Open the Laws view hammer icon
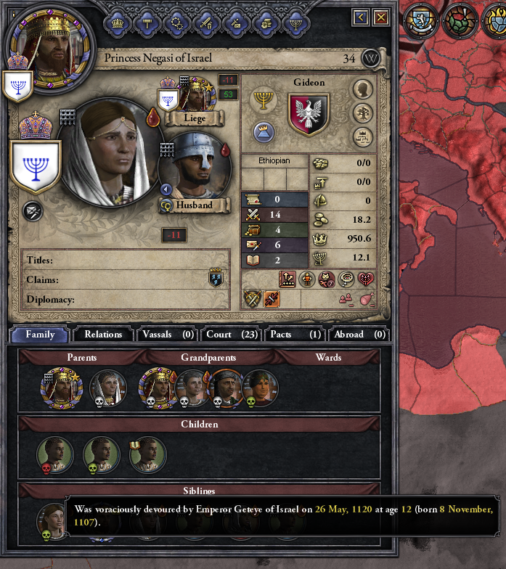This screenshot has height=569, width=506. (147, 24)
